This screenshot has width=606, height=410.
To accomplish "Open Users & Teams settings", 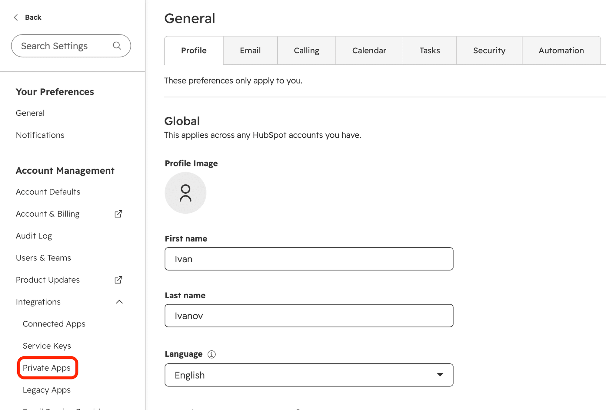I will pos(43,258).
